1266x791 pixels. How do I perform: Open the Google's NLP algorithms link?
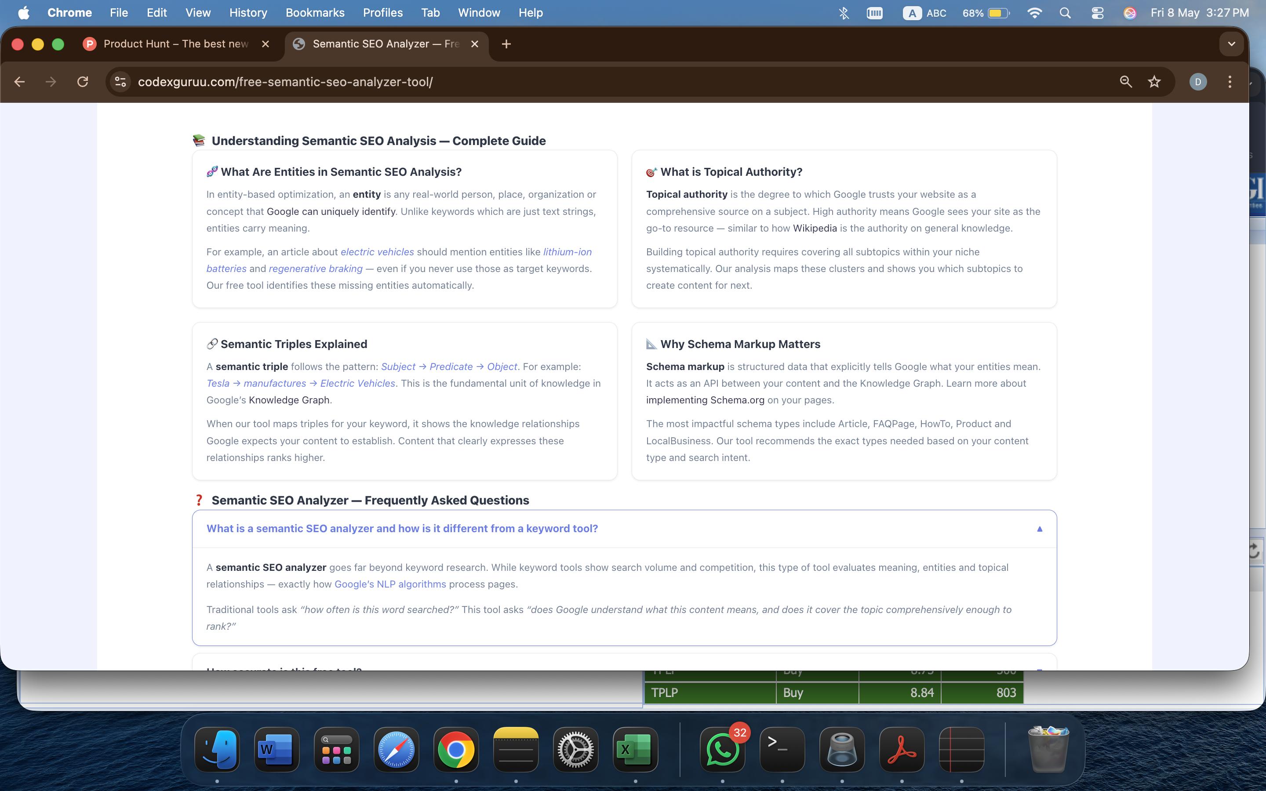coord(390,584)
